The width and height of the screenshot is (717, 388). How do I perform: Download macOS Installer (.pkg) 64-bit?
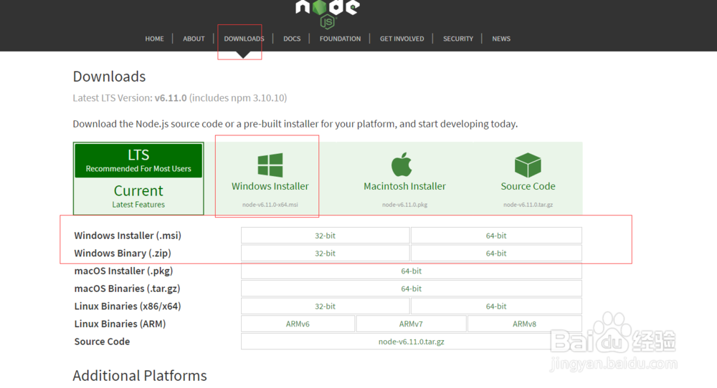tap(412, 271)
